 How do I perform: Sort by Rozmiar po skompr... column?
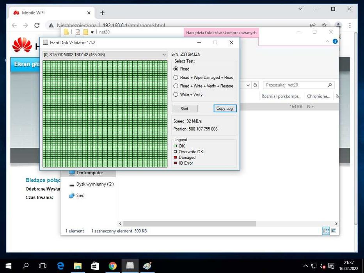pos(281,96)
